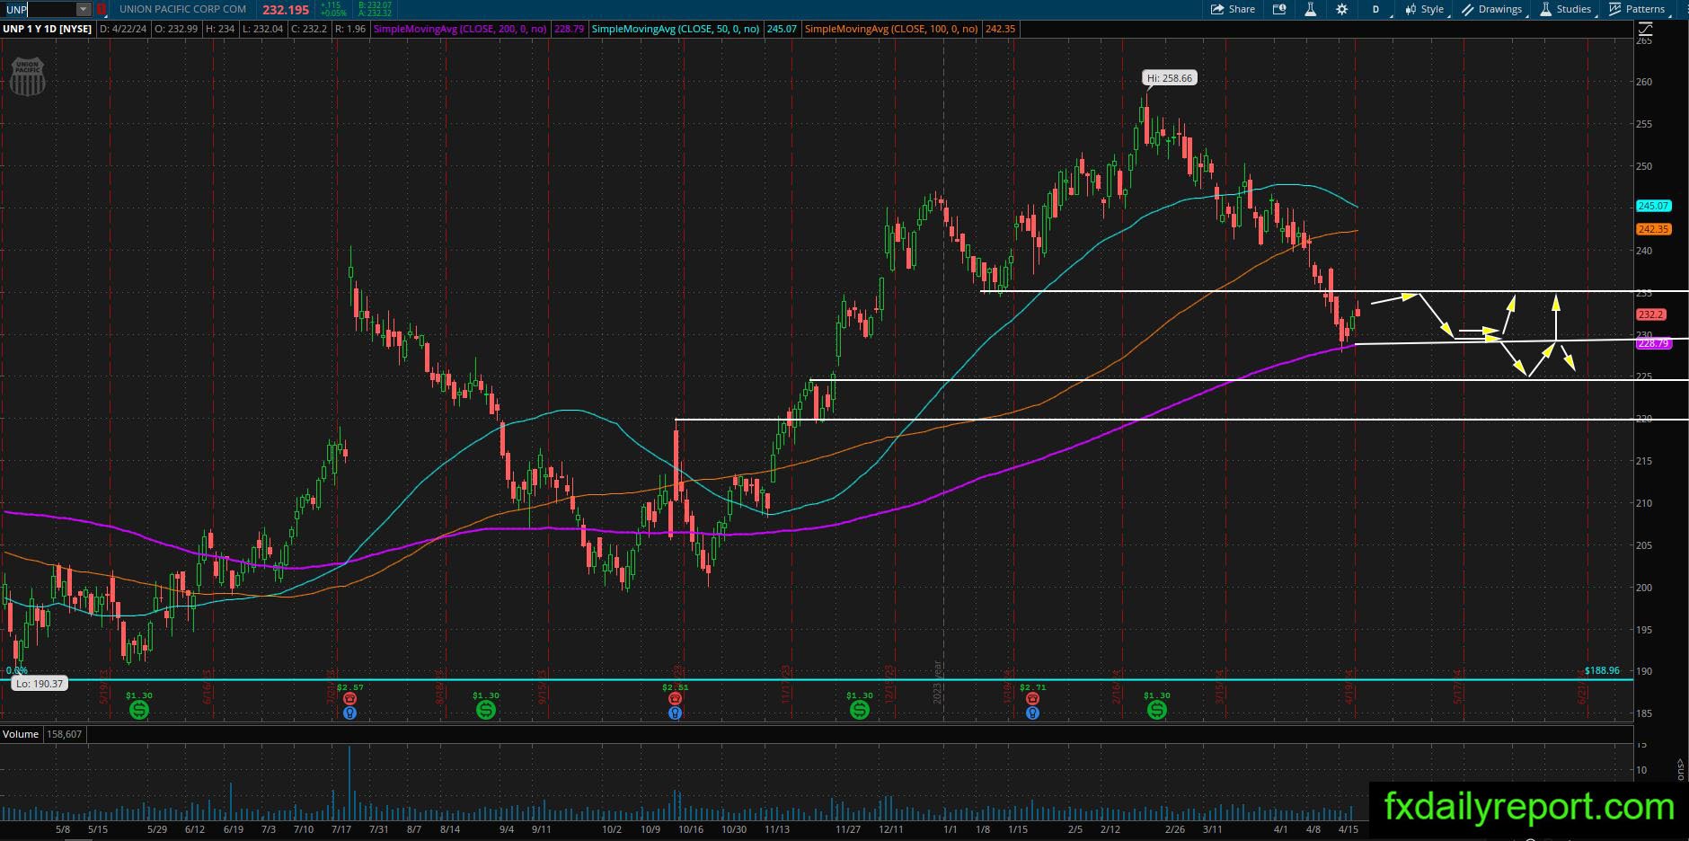The width and height of the screenshot is (1689, 841).
Task: Click the blue conference call icon below $2.71
Action: point(1032,713)
